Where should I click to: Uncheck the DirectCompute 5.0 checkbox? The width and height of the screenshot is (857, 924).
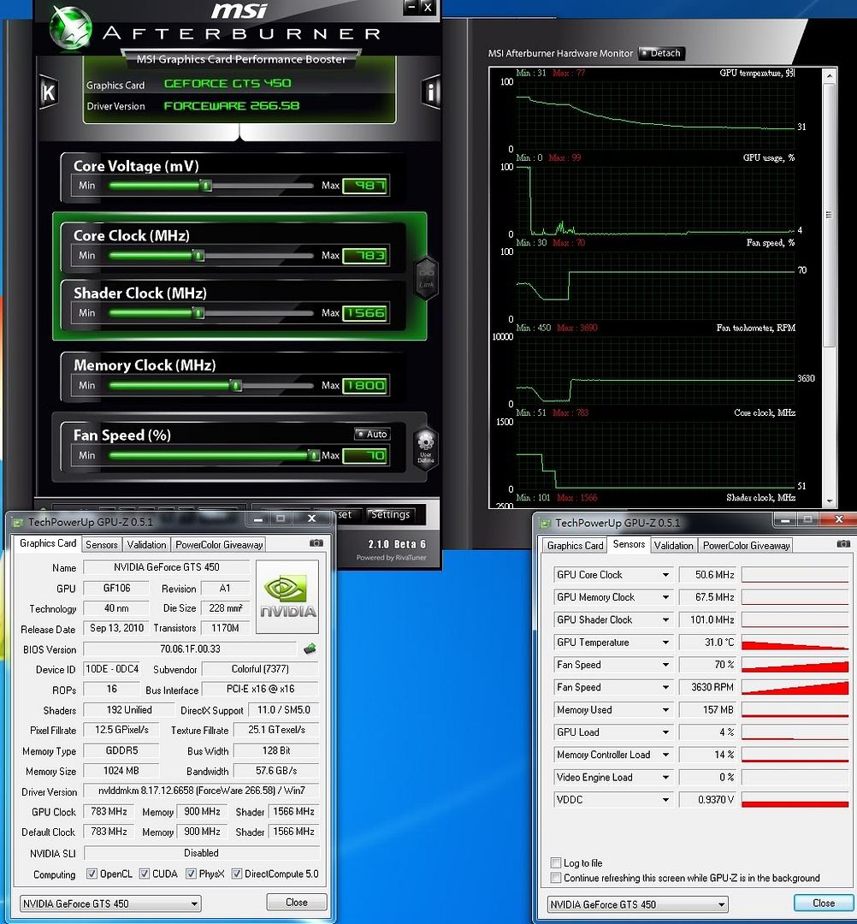pyautogui.click(x=236, y=874)
